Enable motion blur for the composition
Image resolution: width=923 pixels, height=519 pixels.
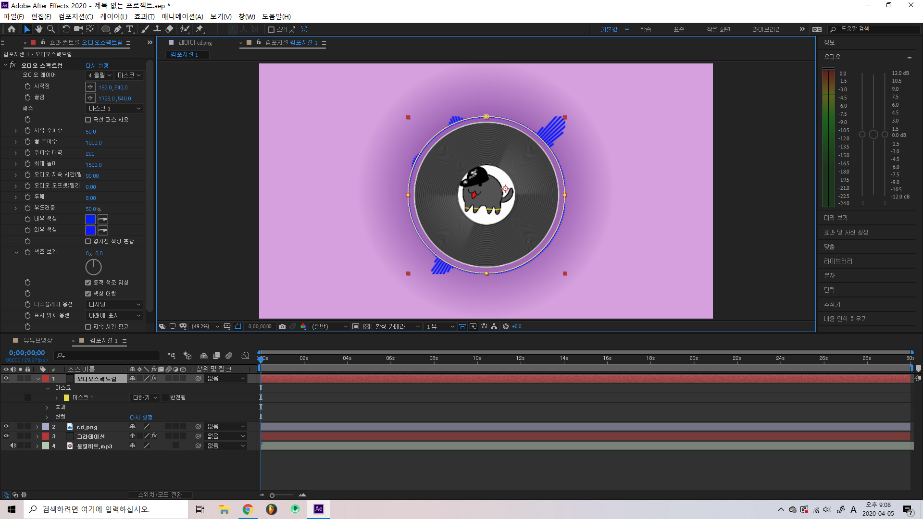pyautogui.click(x=229, y=356)
